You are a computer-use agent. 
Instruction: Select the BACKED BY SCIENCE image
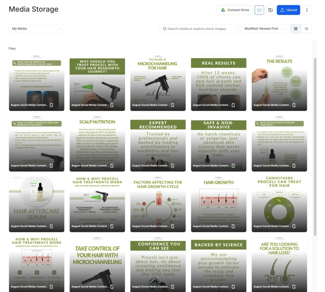[x=218, y=265]
